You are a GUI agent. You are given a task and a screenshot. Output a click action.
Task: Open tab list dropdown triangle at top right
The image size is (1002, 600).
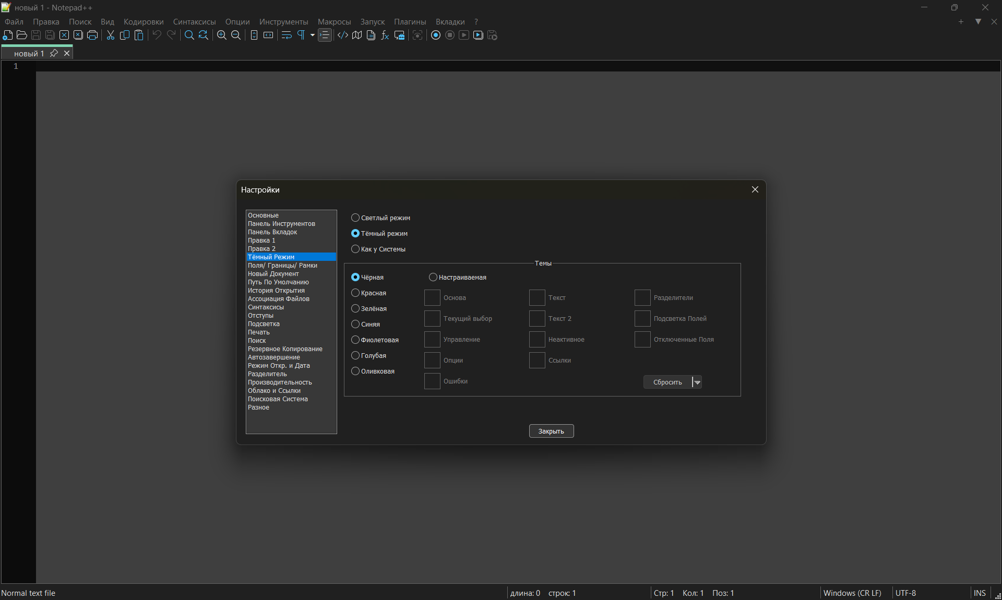978,21
